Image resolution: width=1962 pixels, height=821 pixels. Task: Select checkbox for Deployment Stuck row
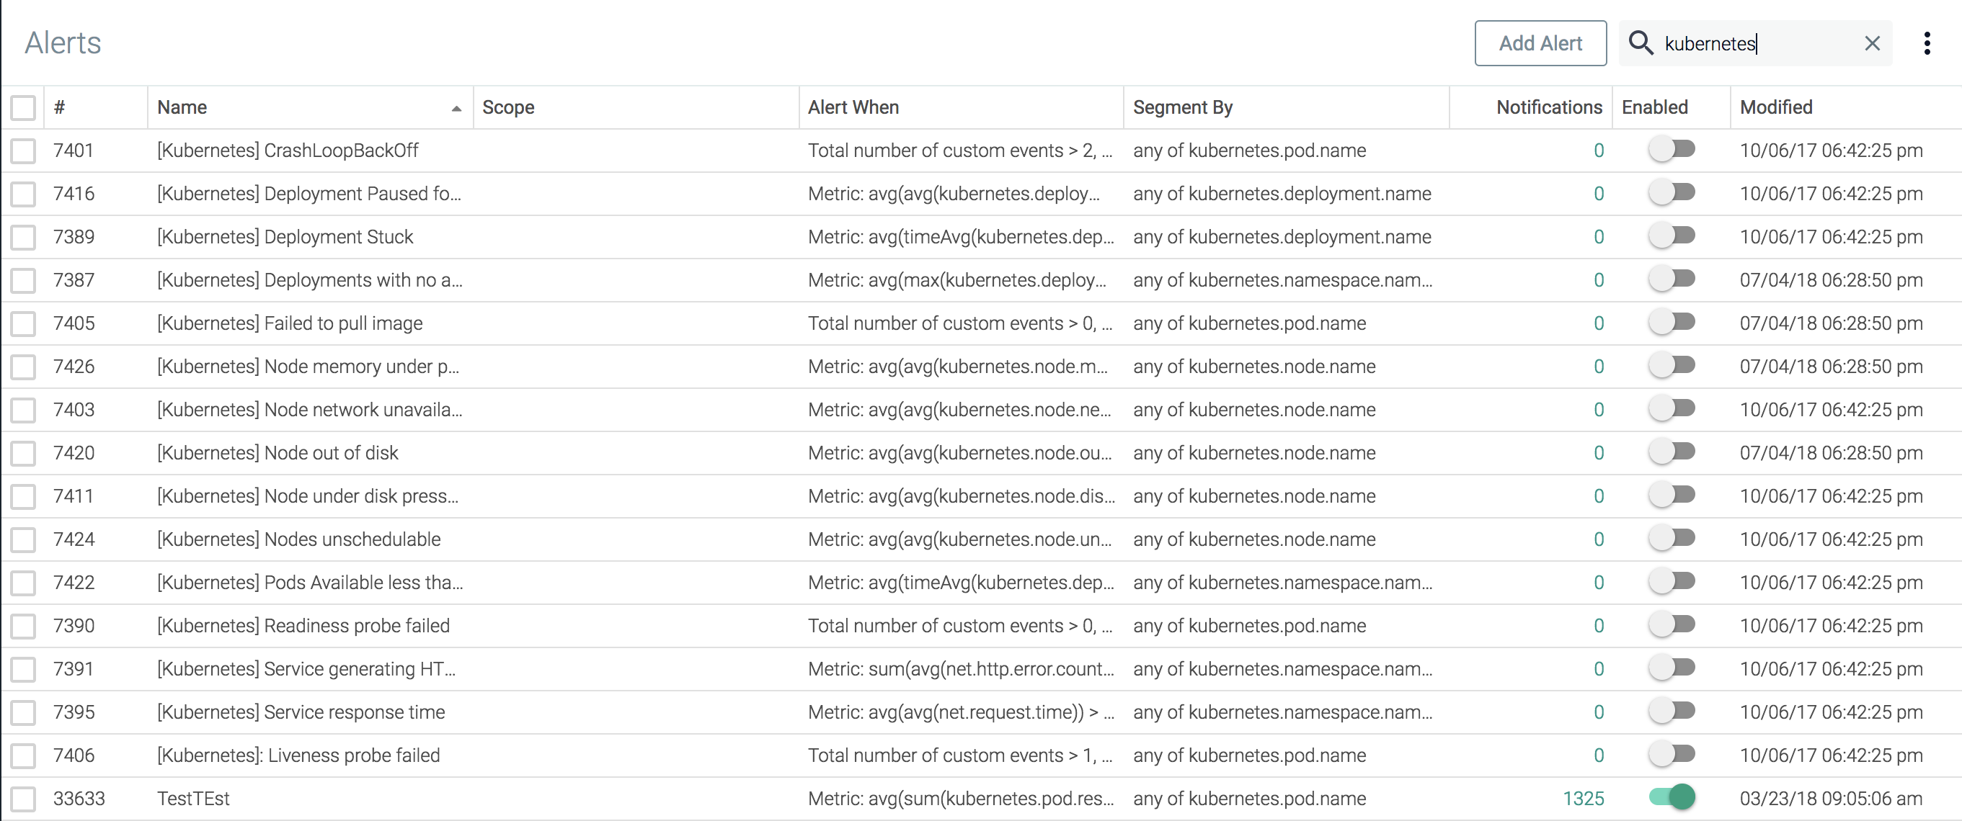click(23, 237)
